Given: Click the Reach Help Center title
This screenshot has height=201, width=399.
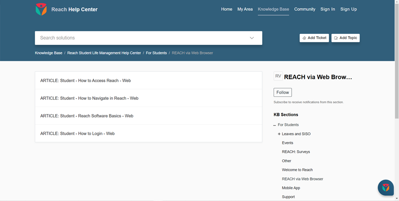Looking at the screenshot, I should click(74, 9).
